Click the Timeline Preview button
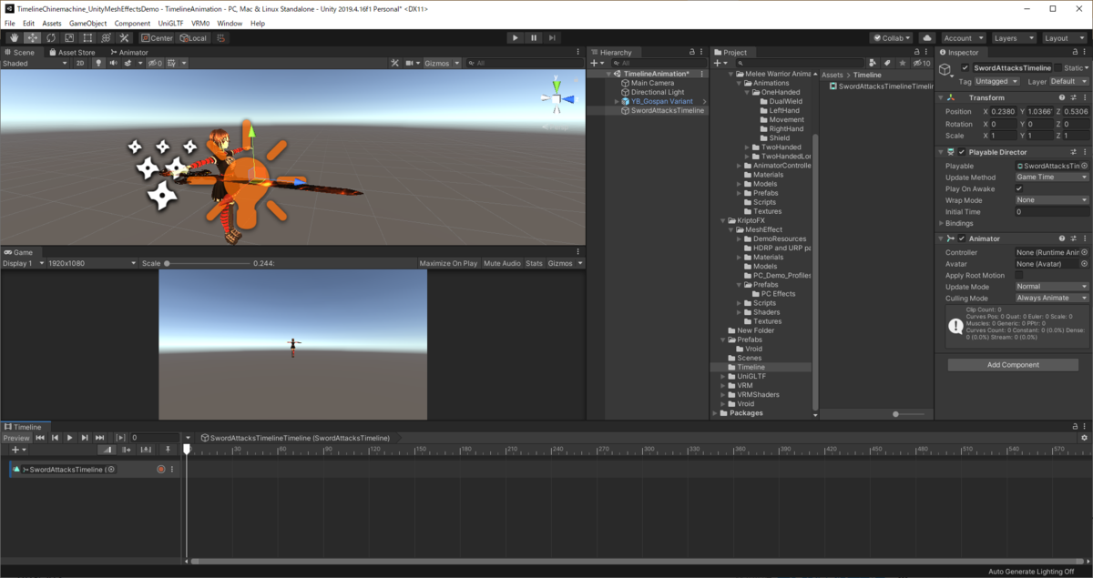The width and height of the screenshot is (1093, 578). (16, 438)
